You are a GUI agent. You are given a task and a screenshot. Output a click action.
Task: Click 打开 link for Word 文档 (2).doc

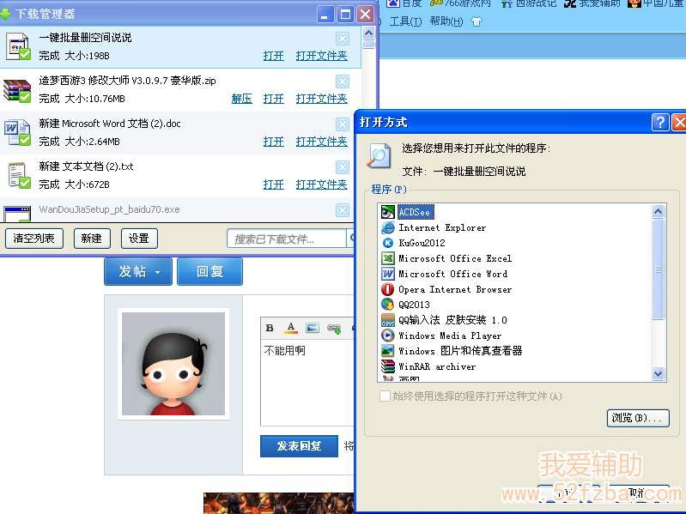point(273,142)
